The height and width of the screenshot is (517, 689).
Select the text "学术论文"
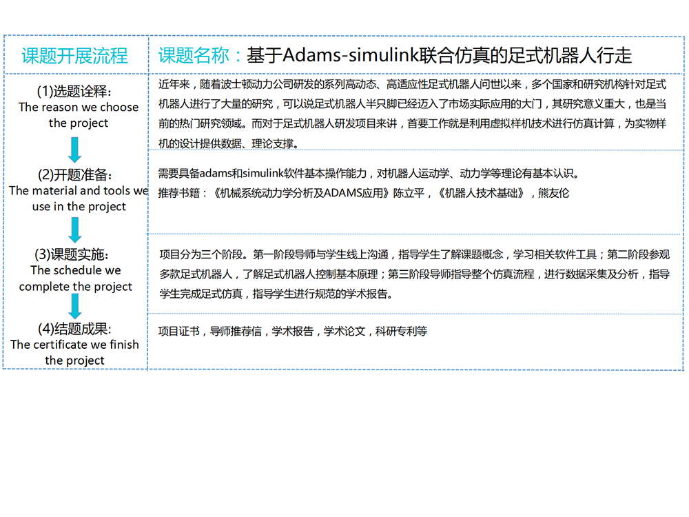(x=344, y=331)
